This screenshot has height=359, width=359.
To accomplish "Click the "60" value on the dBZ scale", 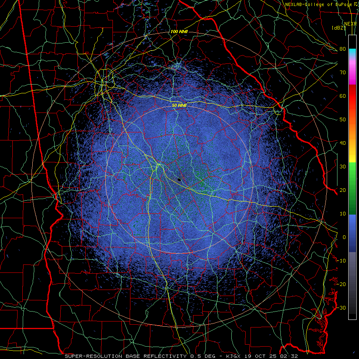I will [x=343, y=96].
